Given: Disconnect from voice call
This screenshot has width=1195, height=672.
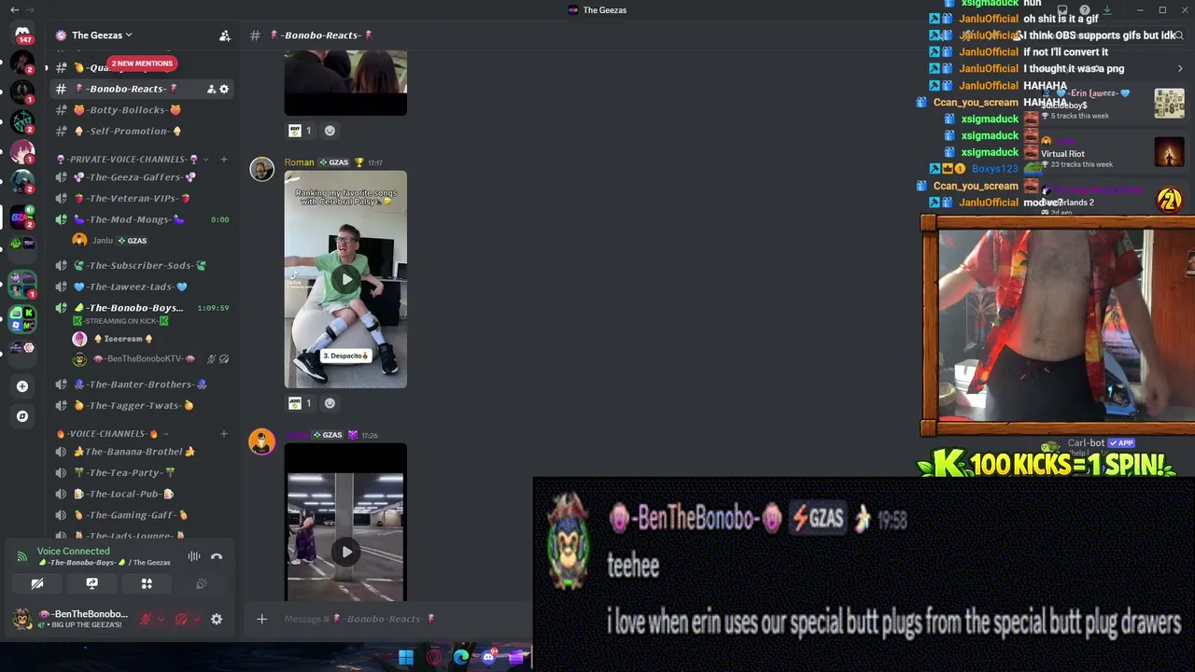Looking at the screenshot, I should pyautogui.click(x=217, y=557).
